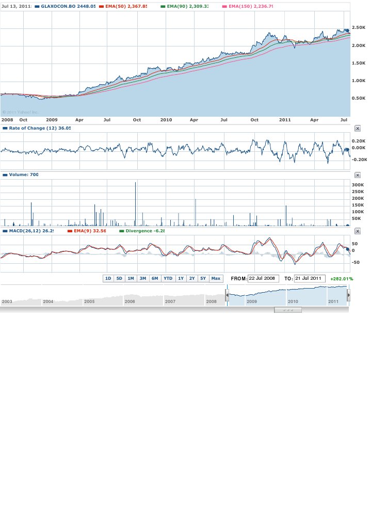Select the 5Y time range
Image resolution: width=371 pixels, height=525 pixels.
pos(203,279)
